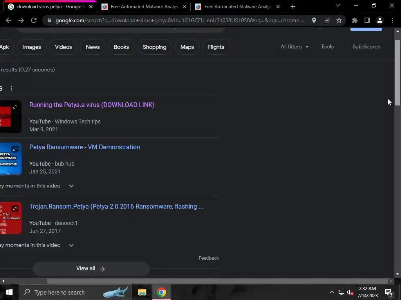Filter results by Videos
401x300 pixels.
coord(63,47)
